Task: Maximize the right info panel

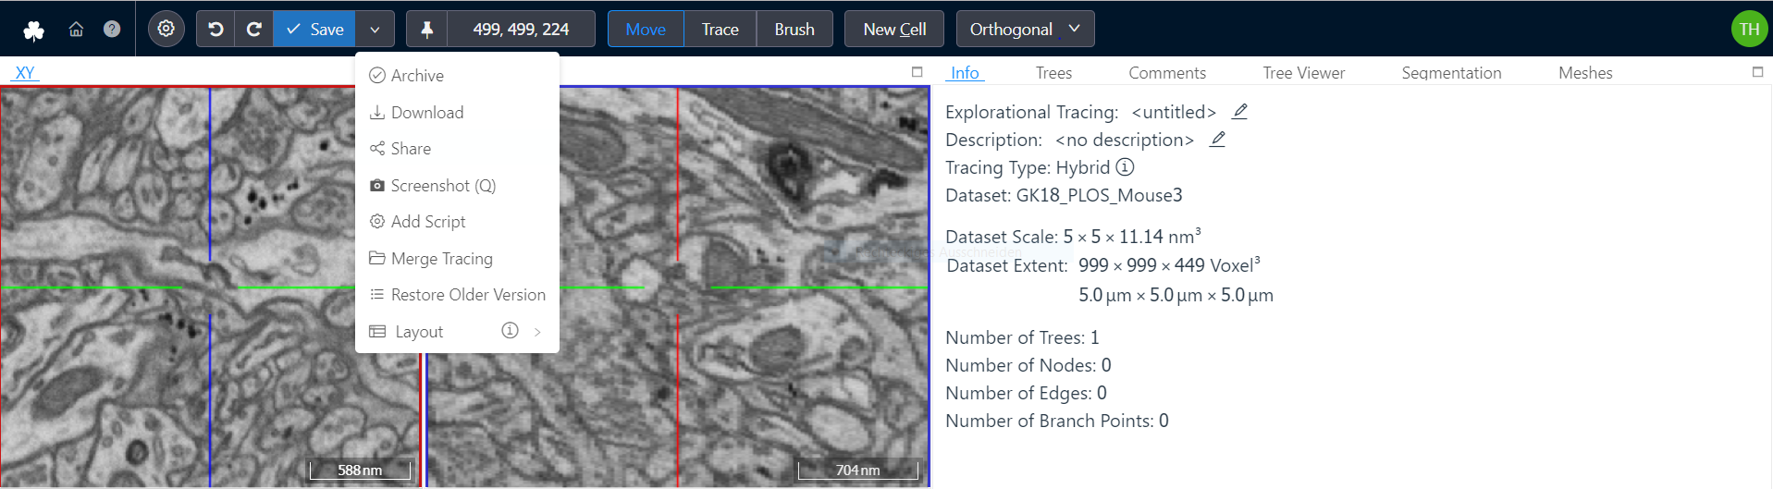Action: [x=1757, y=71]
